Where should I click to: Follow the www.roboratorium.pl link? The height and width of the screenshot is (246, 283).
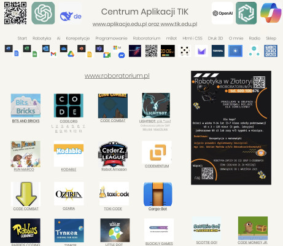pos(117,76)
